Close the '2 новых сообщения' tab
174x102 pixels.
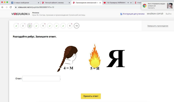click(39, 3)
